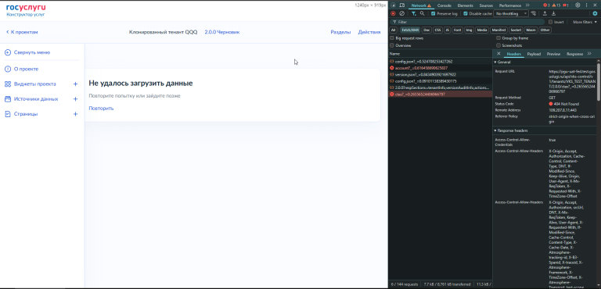The width and height of the screenshot is (601, 289).
Task: Select the All request type filter
Action: 394,30
